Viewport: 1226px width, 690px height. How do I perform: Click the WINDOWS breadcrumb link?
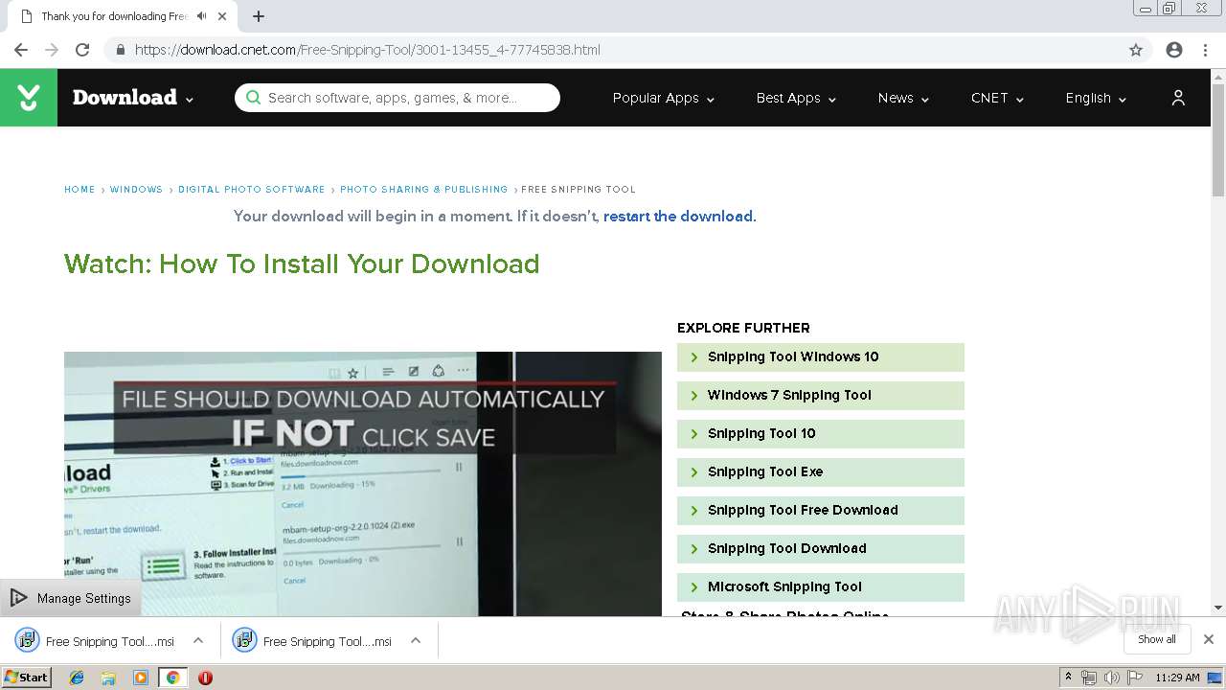point(136,190)
